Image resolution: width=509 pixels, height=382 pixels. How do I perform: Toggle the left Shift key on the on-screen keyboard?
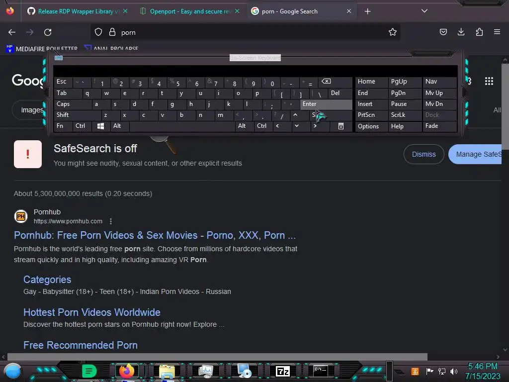77,115
